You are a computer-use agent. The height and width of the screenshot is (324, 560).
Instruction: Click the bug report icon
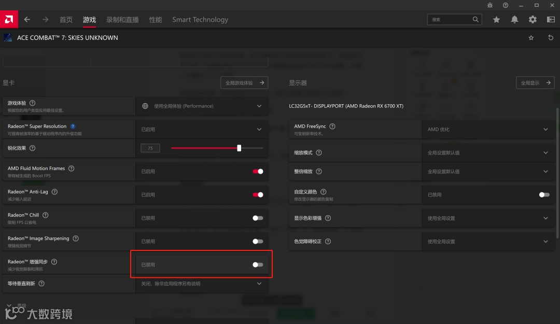pos(490,5)
